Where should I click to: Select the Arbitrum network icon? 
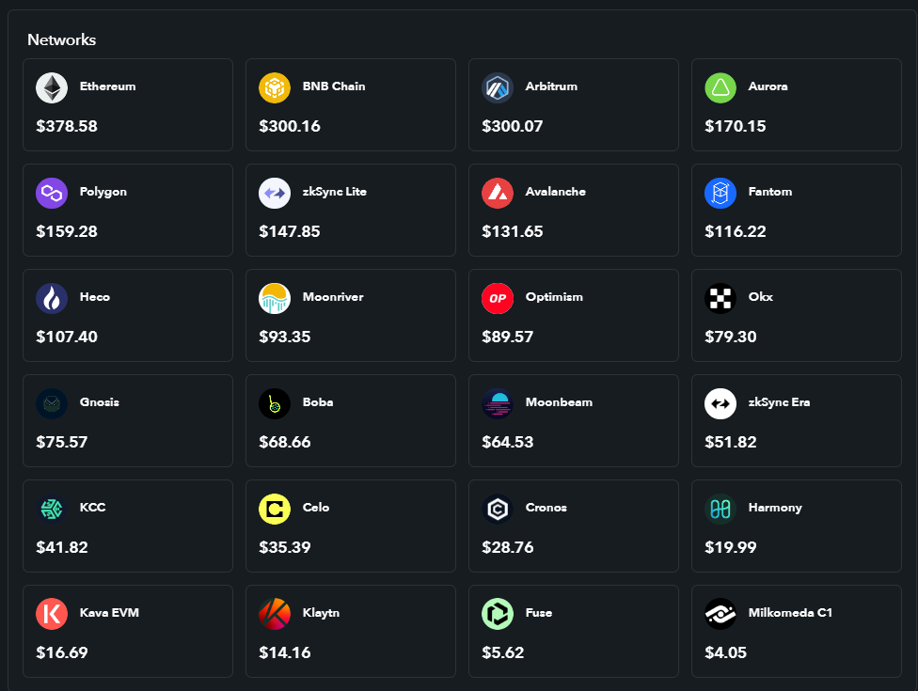(498, 87)
